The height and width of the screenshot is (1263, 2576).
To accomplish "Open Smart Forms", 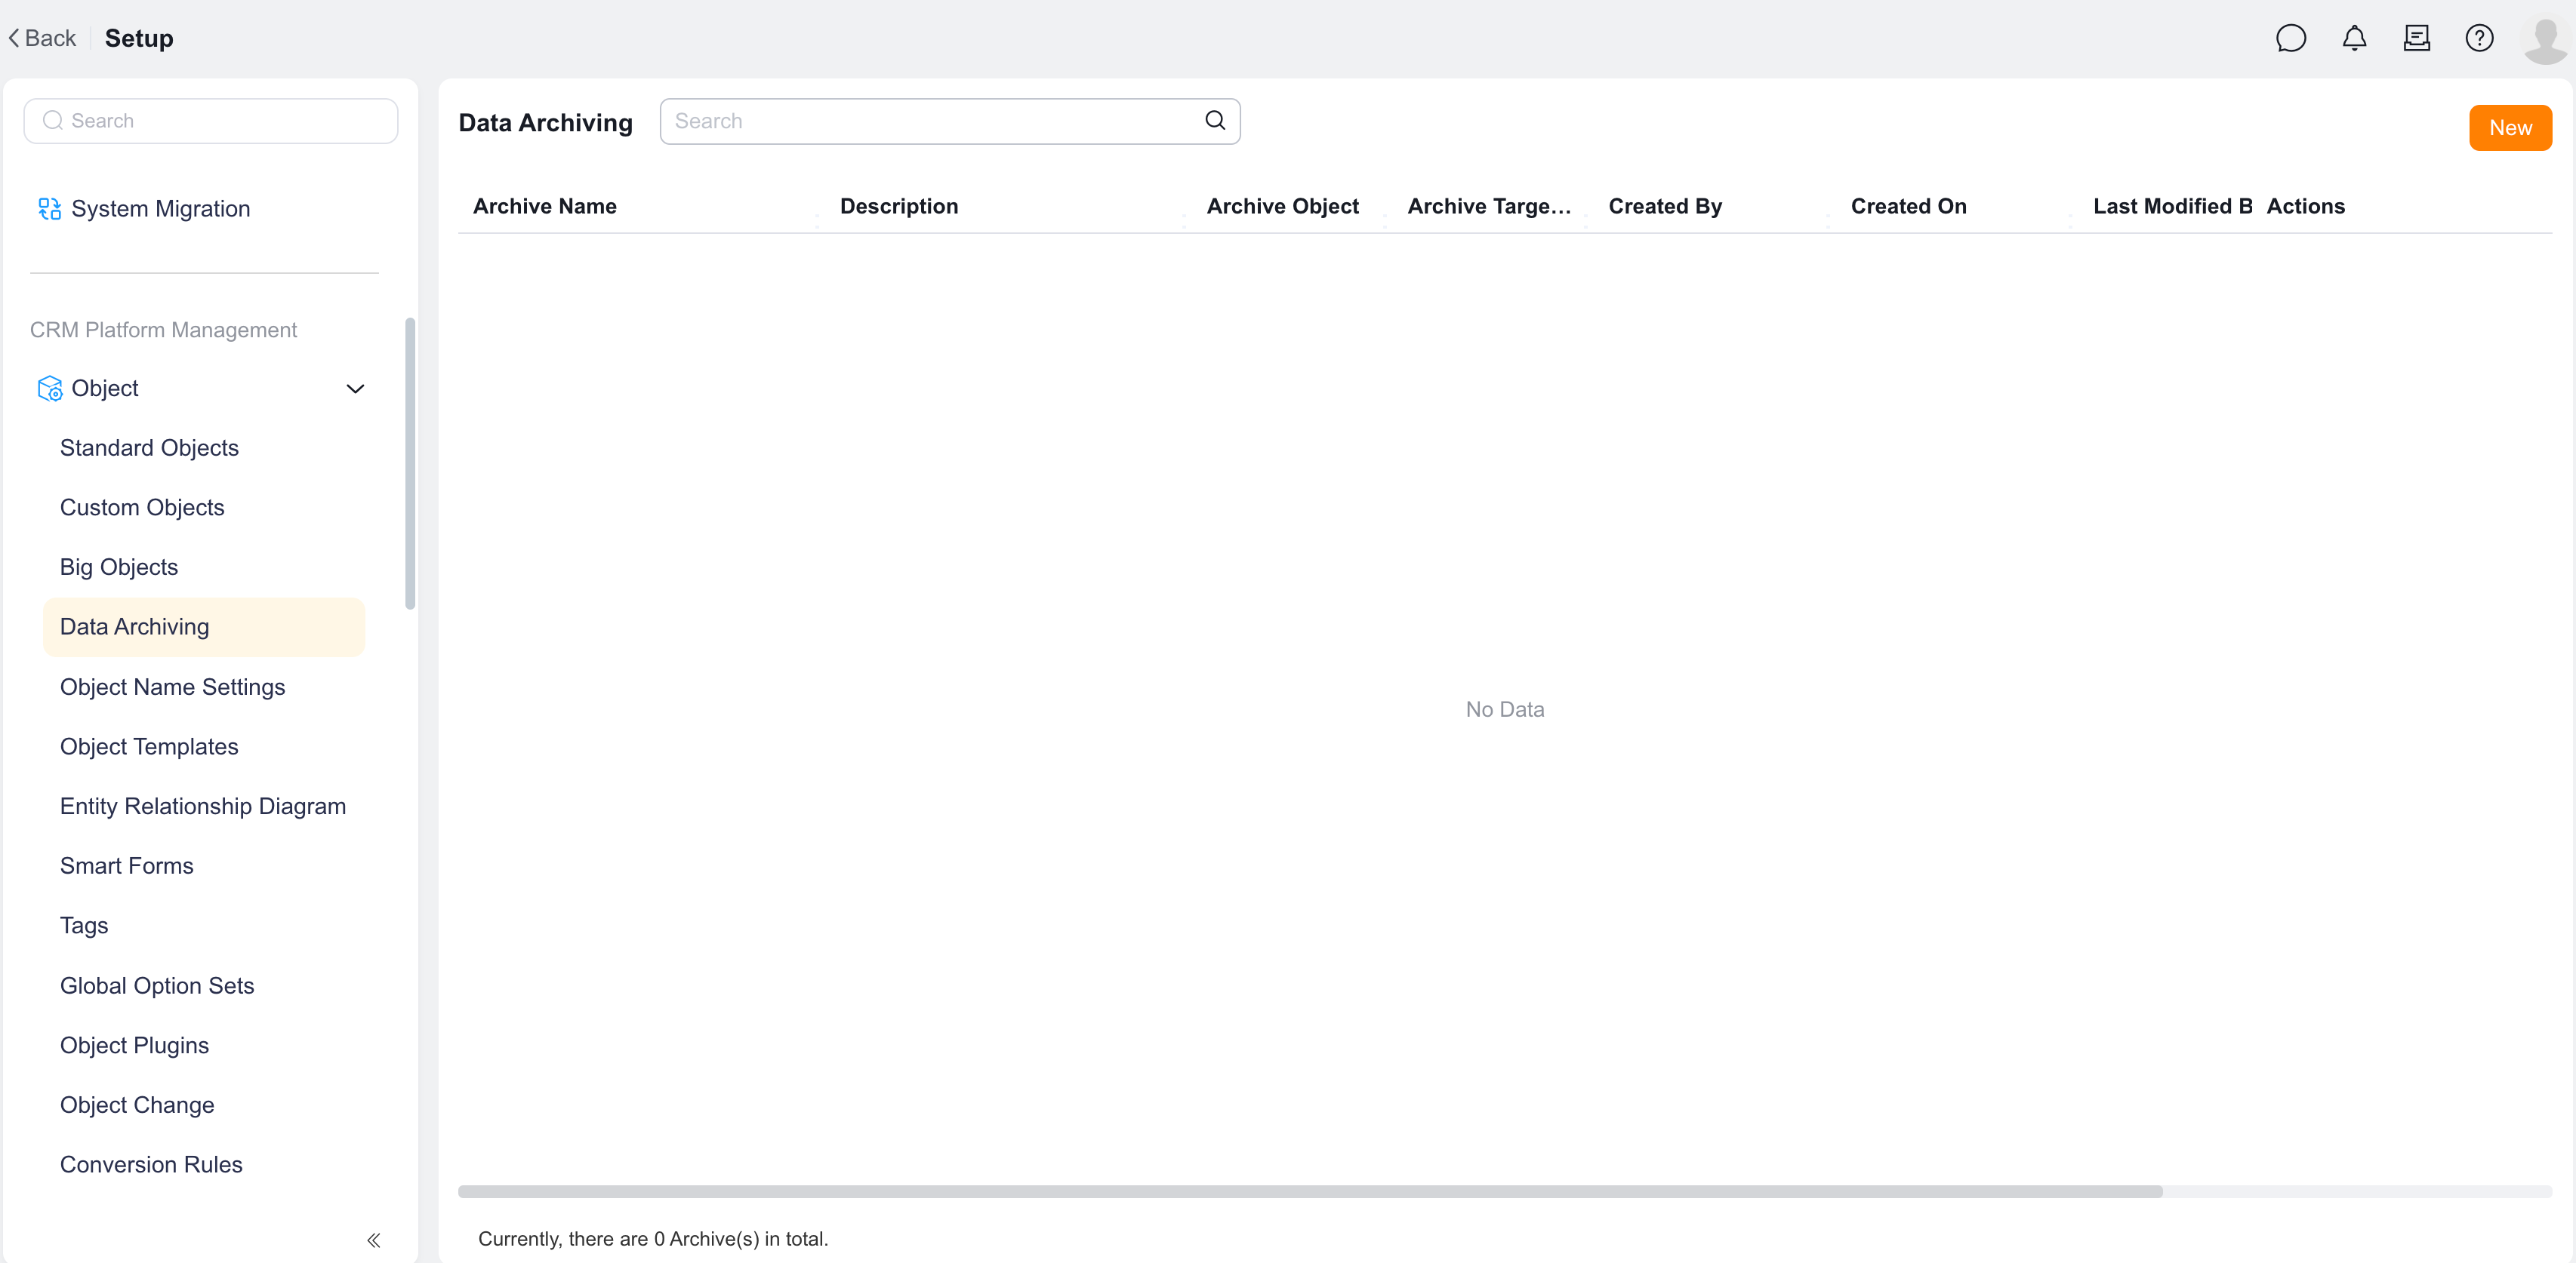I will click(x=127, y=865).
